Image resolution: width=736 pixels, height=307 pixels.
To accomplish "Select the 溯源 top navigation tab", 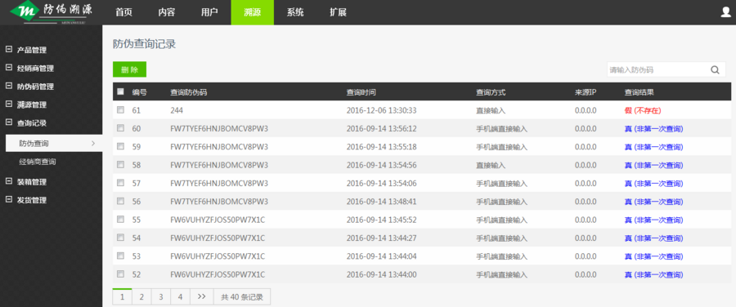I will [x=252, y=12].
